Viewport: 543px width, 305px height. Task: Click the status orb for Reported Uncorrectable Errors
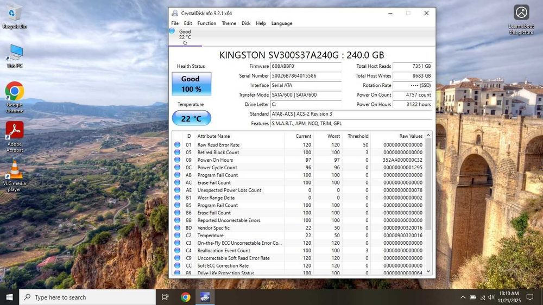click(178, 220)
